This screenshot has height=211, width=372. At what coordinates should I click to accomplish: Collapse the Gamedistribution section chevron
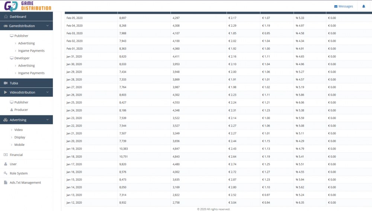coord(47,26)
